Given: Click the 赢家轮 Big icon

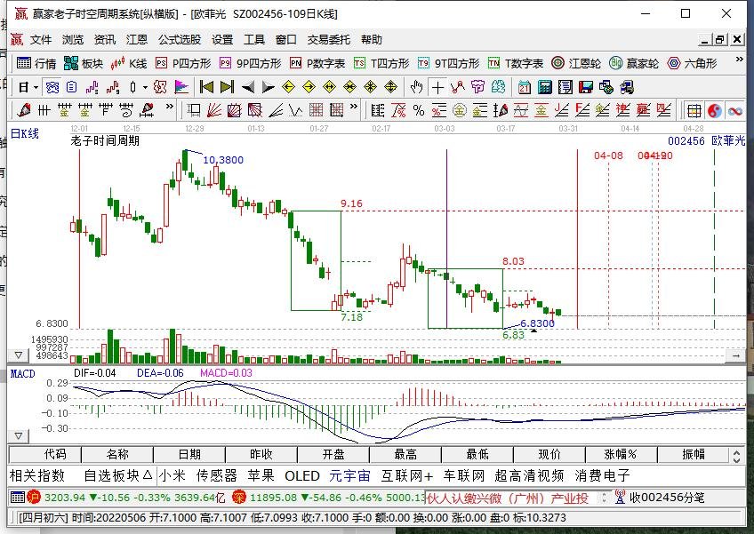Looking at the screenshot, I should point(615,63).
